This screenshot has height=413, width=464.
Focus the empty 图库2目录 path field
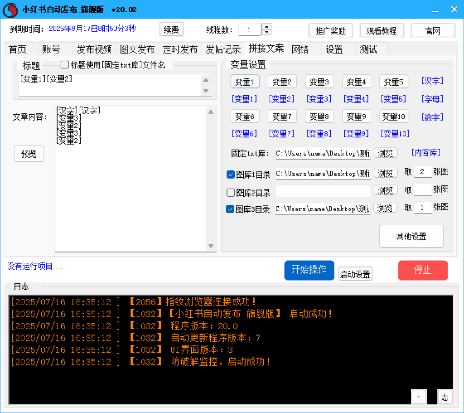pyautogui.click(x=323, y=191)
